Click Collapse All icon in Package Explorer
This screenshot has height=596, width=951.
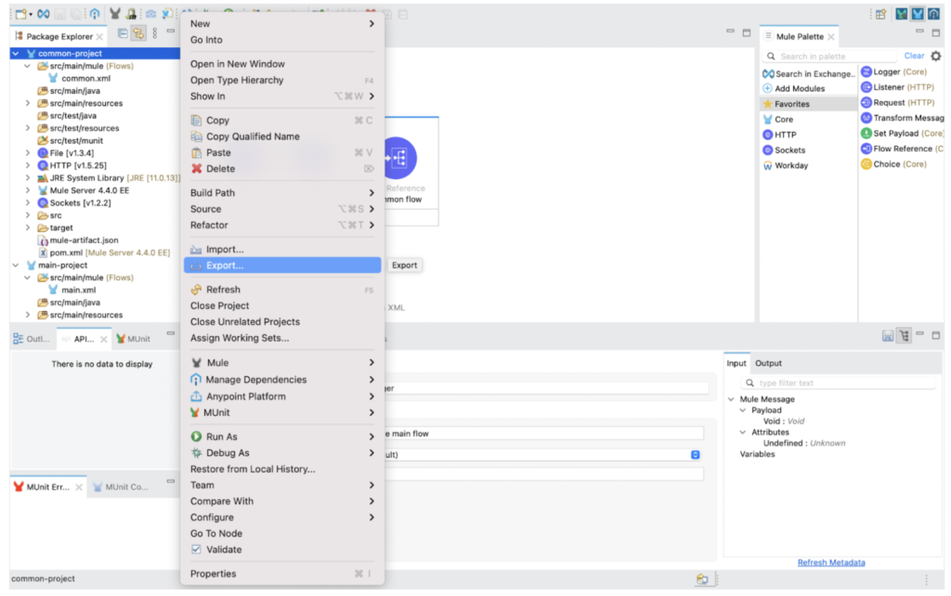123,34
